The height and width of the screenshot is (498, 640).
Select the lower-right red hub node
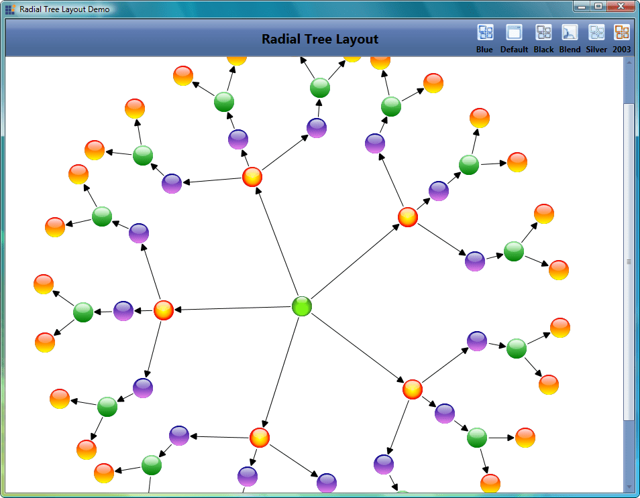click(413, 389)
